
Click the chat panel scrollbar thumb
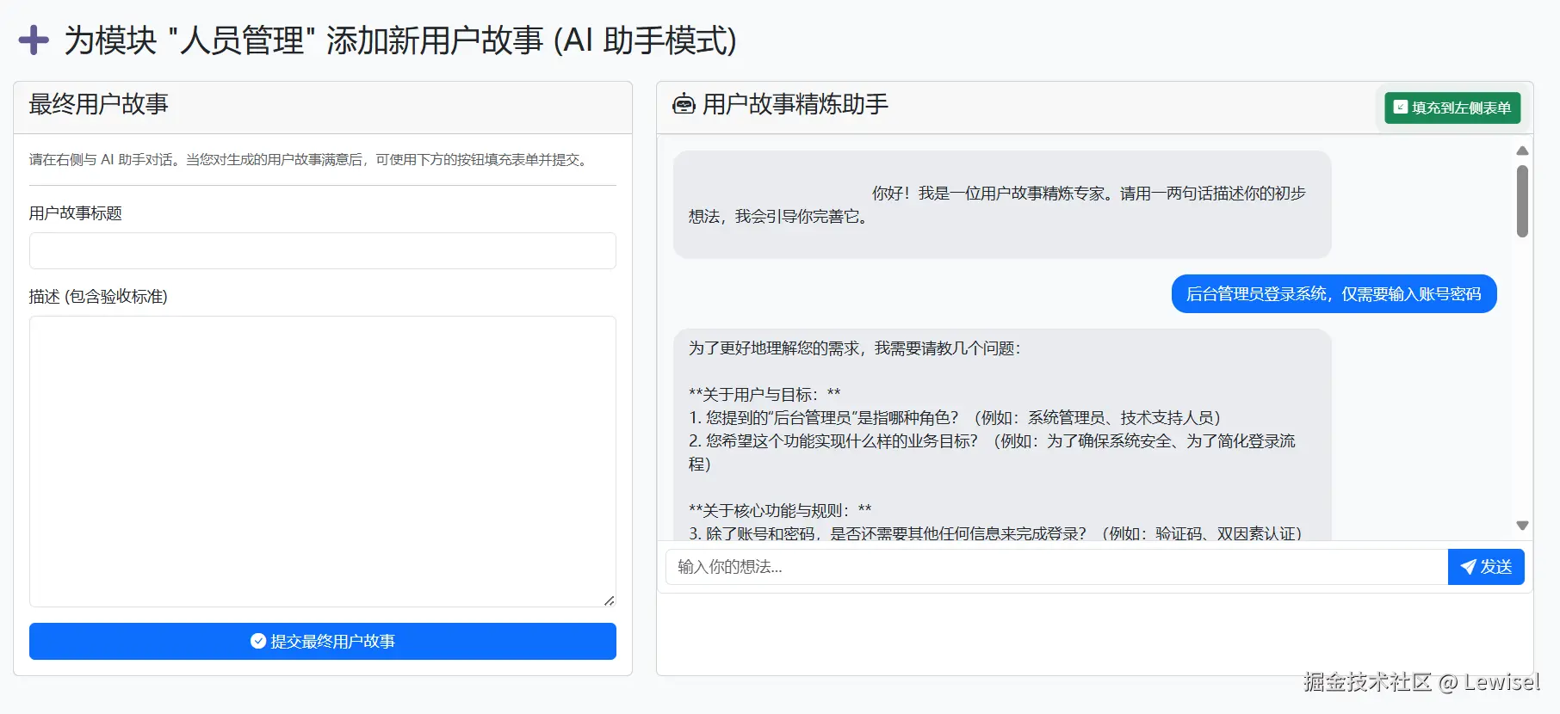(1522, 201)
